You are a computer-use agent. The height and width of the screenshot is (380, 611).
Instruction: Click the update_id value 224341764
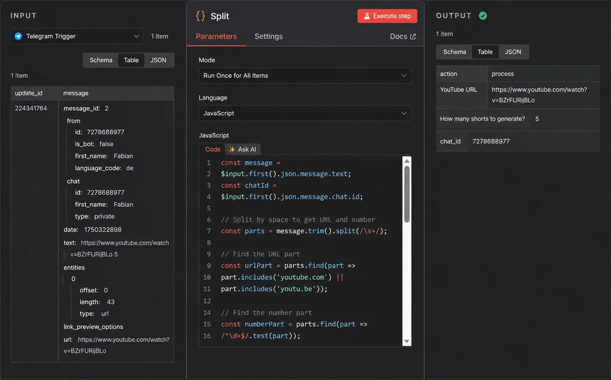(x=31, y=108)
